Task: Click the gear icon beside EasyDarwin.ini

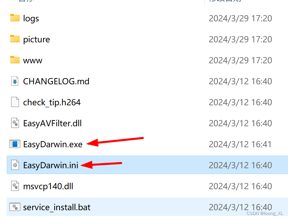Action: [x=15, y=165]
